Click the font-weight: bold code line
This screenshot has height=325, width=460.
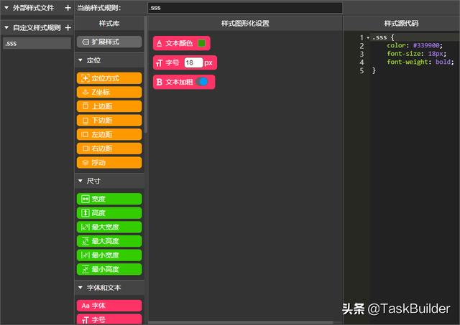coord(420,62)
